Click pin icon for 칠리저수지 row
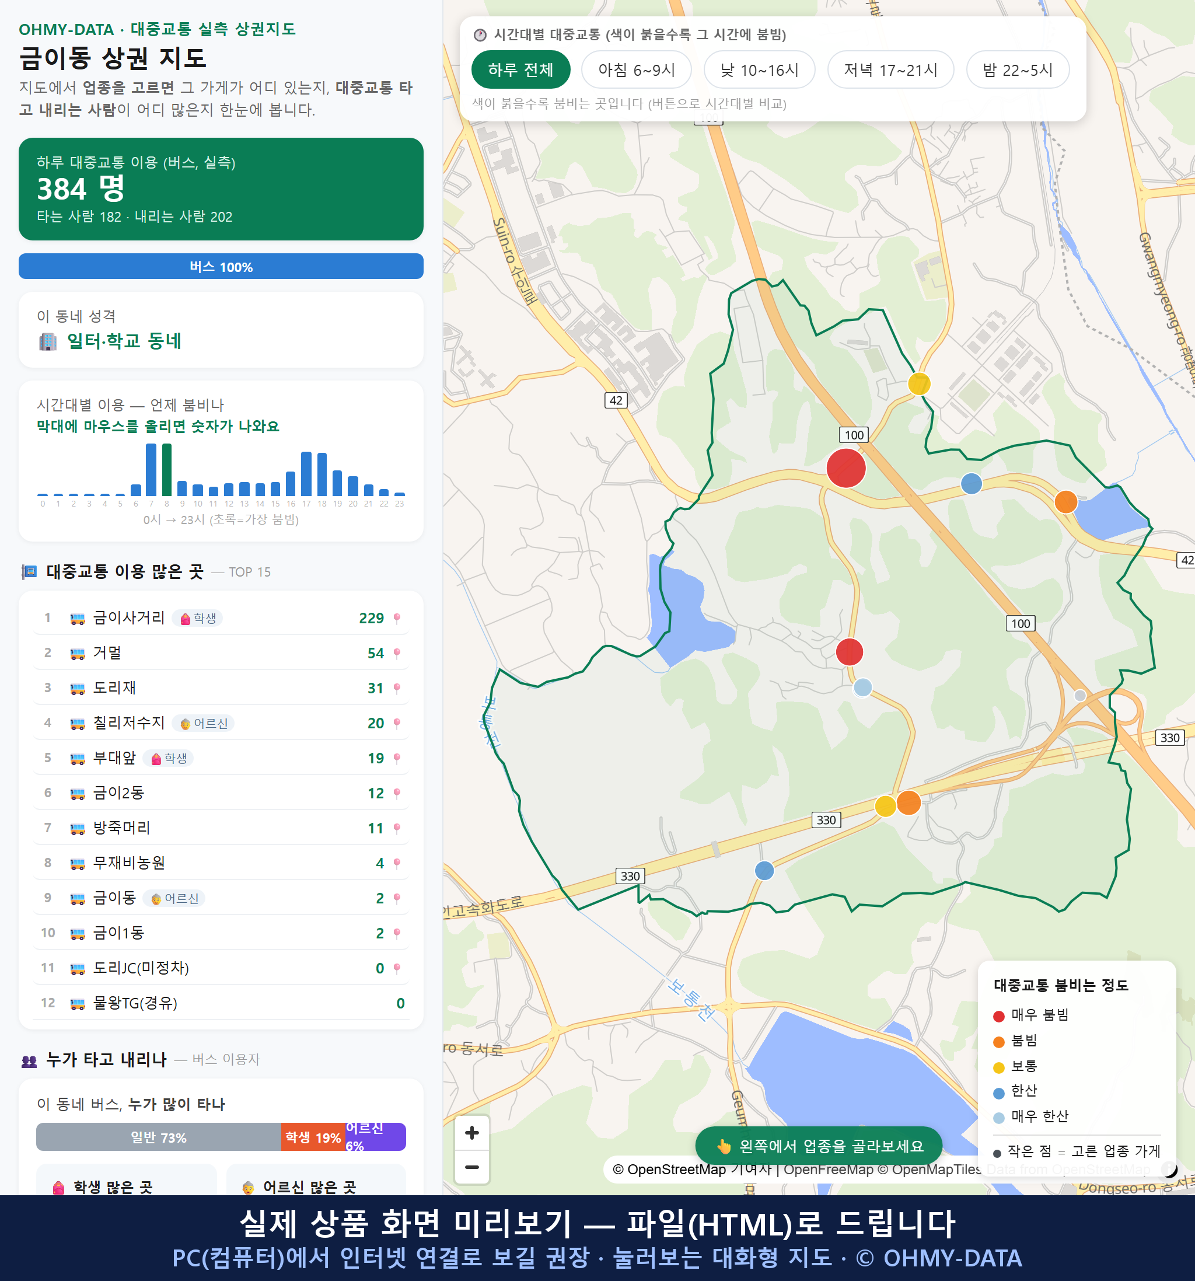1195x1281 pixels. tap(397, 724)
